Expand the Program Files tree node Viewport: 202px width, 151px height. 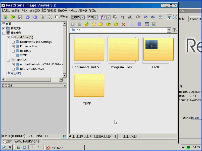point(13,46)
